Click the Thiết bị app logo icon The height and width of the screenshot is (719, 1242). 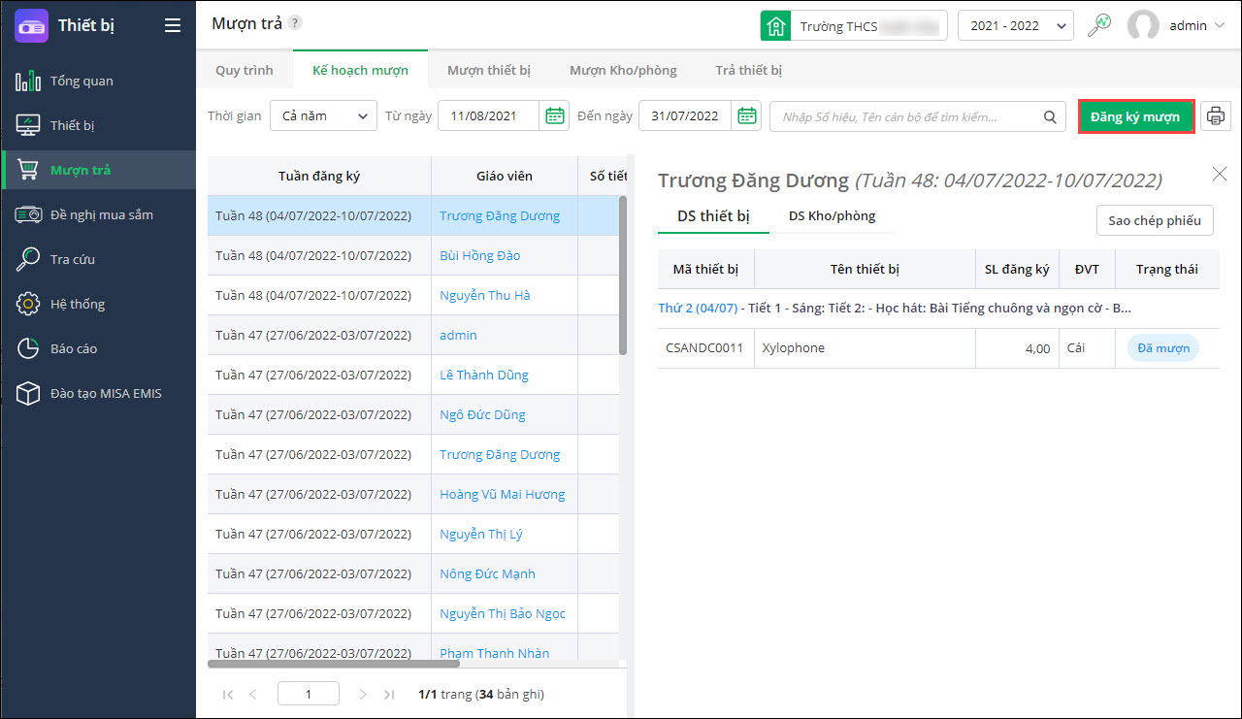coord(32,26)
